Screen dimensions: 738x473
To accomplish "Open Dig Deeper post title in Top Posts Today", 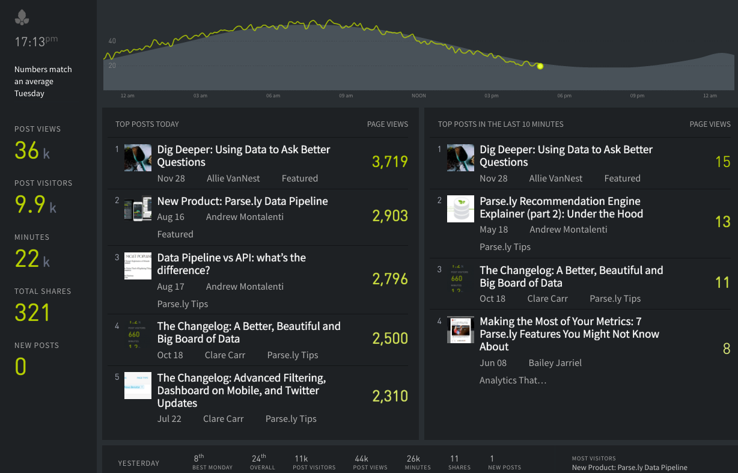I will 243,156.
